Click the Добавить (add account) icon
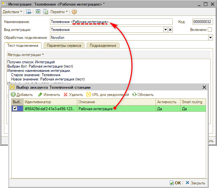Screen dimensions: 217x188 pos(14,95)
